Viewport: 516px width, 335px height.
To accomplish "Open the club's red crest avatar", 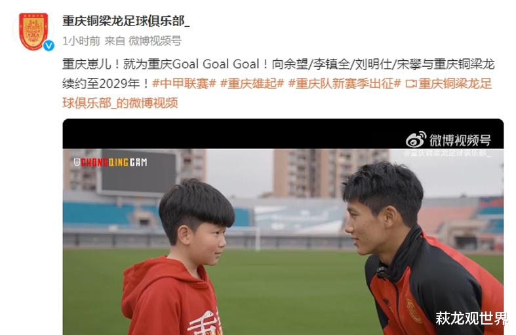I will tap(33, 31).
